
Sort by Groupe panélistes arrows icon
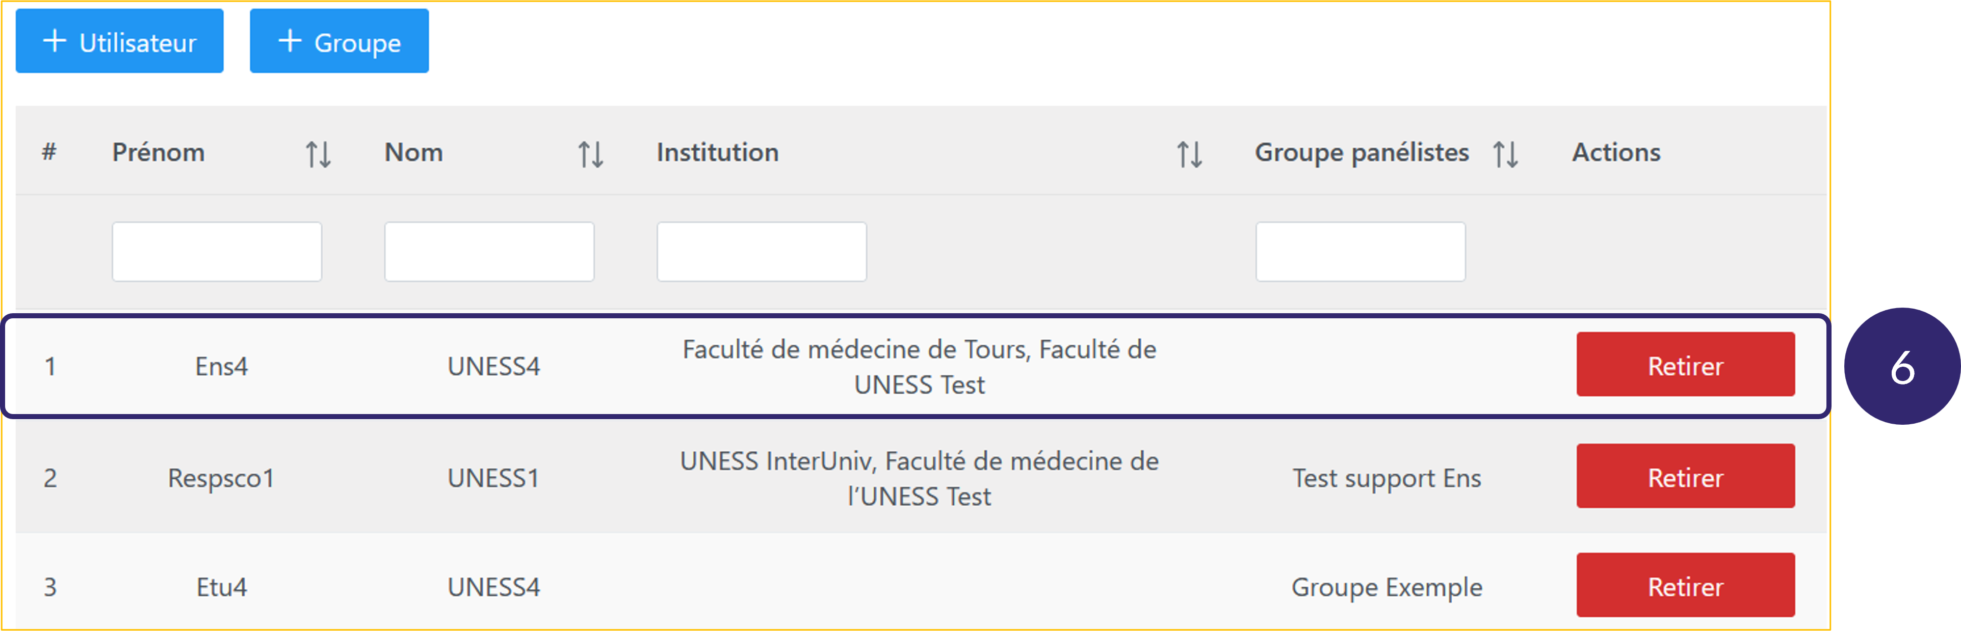point(1505,154)
